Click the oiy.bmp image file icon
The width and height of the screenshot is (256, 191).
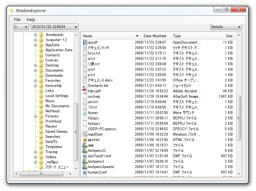point(85,96)
